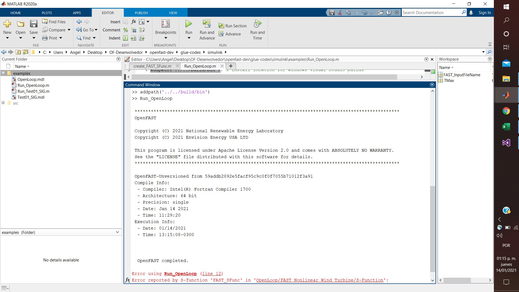
Task: Click the Run and Time icon
Action: coord(257,24)
